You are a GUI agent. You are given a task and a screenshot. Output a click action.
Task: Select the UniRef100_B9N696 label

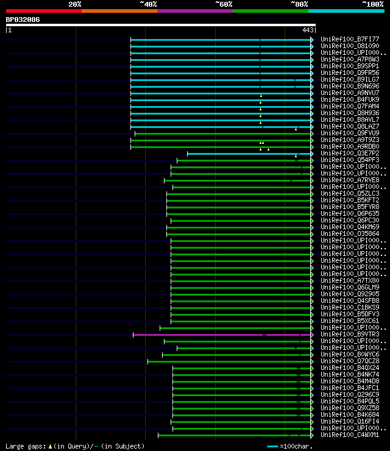click(350, 86)
